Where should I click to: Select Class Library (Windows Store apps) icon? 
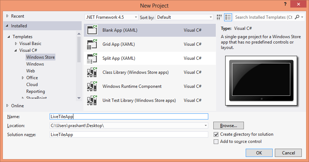click(x=92, y=72)
